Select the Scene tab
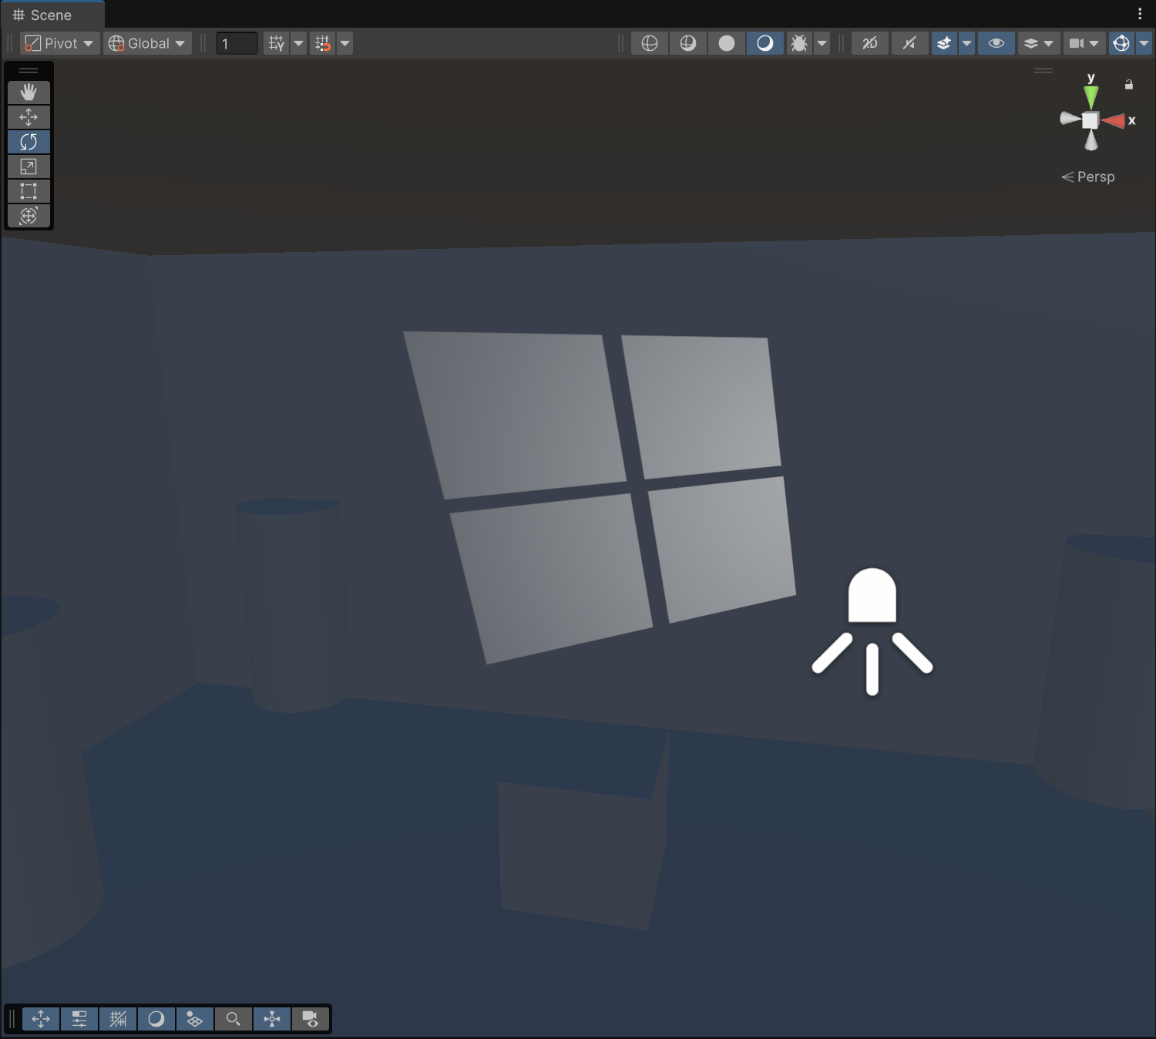The width and height of the screenshot is (1156, 1039). (x=52, y=15)
